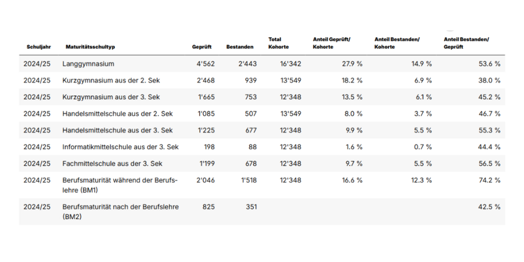Image resolution: width=524 pixels, height=262 pixels.
Task: Click the Maturitätsschultyp column header
Action: point(90,47)
